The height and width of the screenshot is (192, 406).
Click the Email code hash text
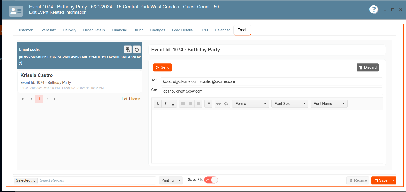coord(80,60)
